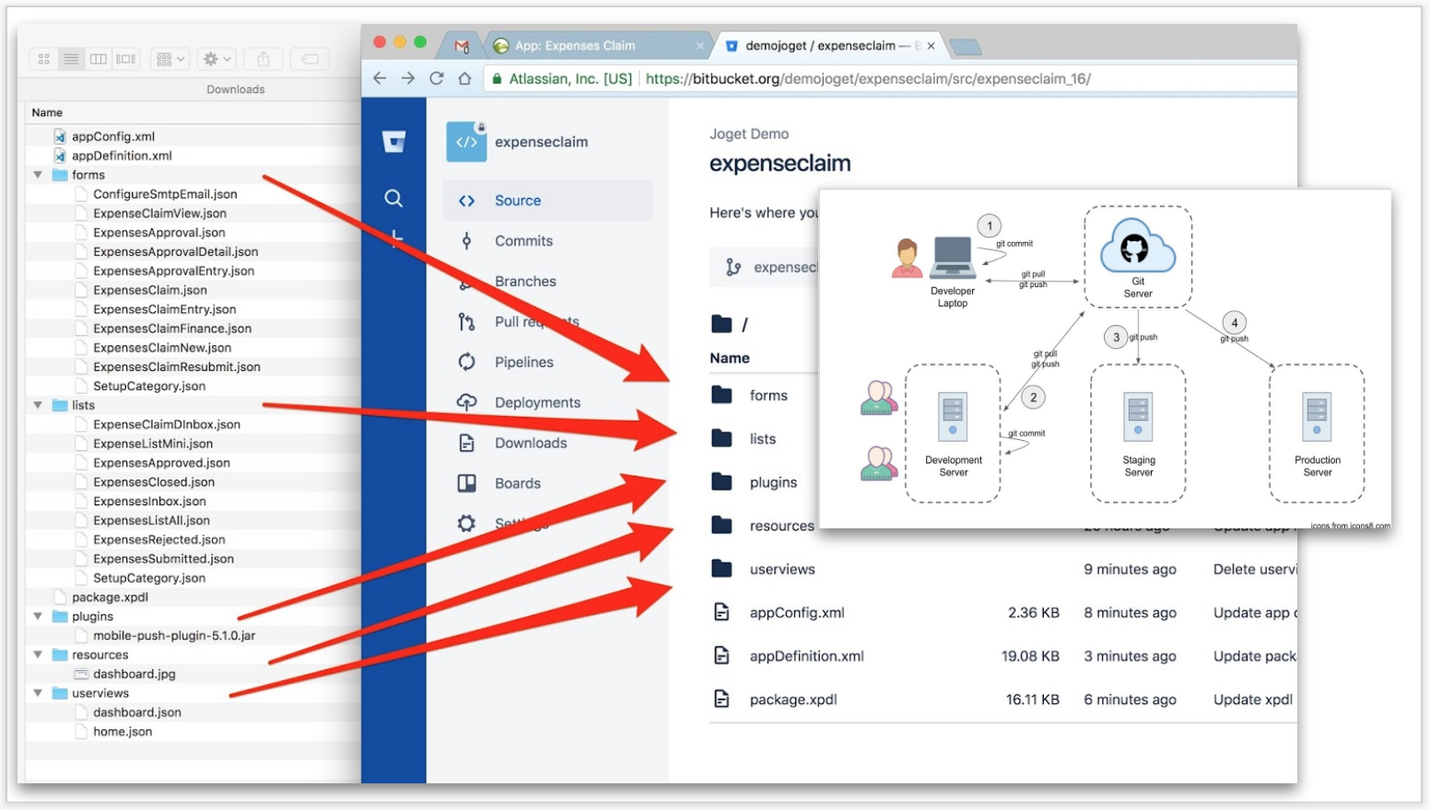This screenshot has height=810, width=1430.
Task: Collapse the plugins folder in Finder
Action: 38,617
